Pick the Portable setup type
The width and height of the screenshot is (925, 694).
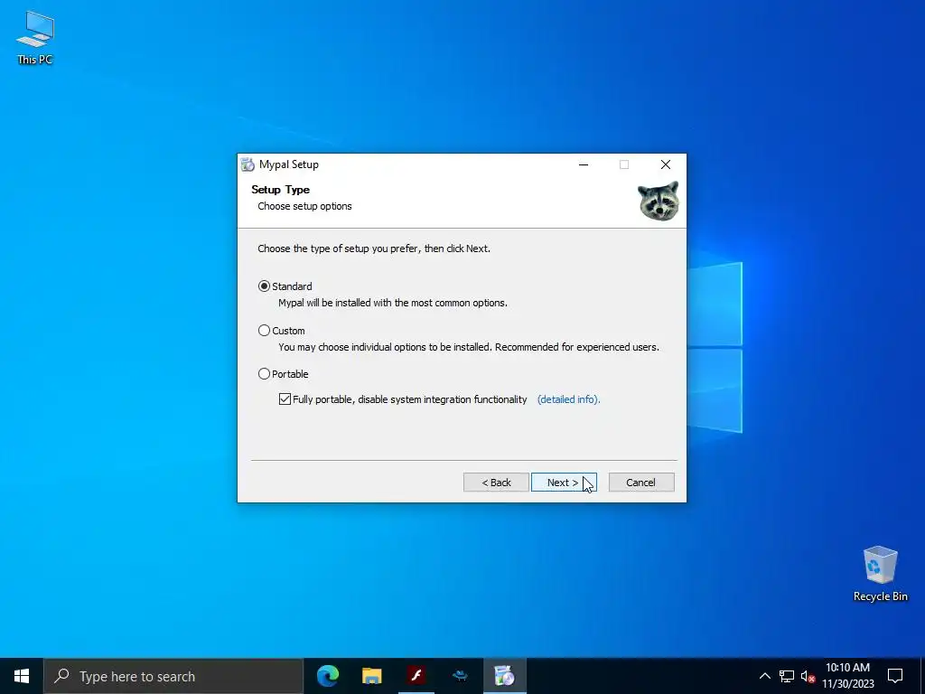265,373
